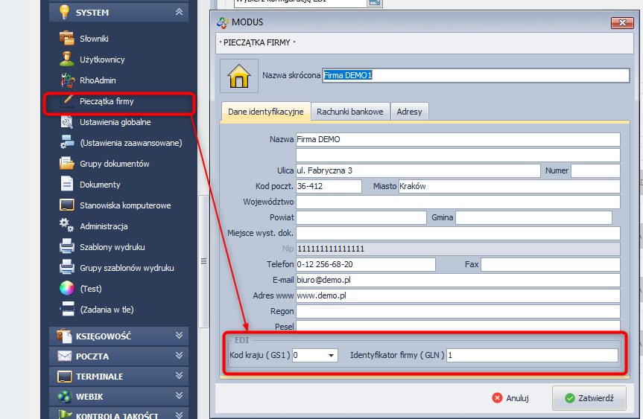Open Ustawienia globalne

click(115, 121)
